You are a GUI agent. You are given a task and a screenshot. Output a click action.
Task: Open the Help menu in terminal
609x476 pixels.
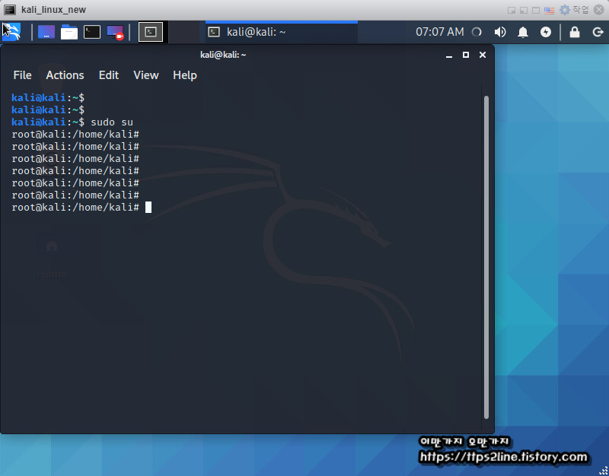click(x=185, y=75)
